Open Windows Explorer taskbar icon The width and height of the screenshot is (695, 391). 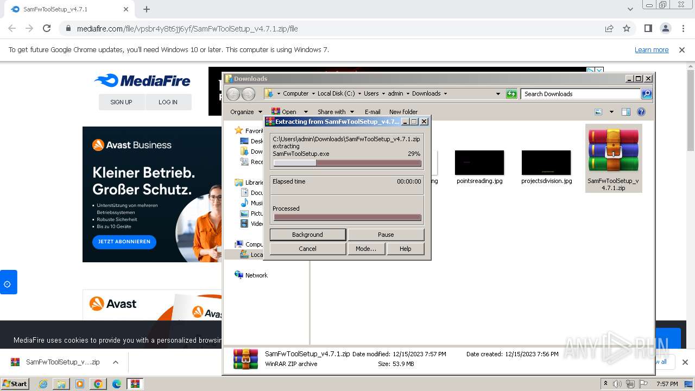[61, 384]
